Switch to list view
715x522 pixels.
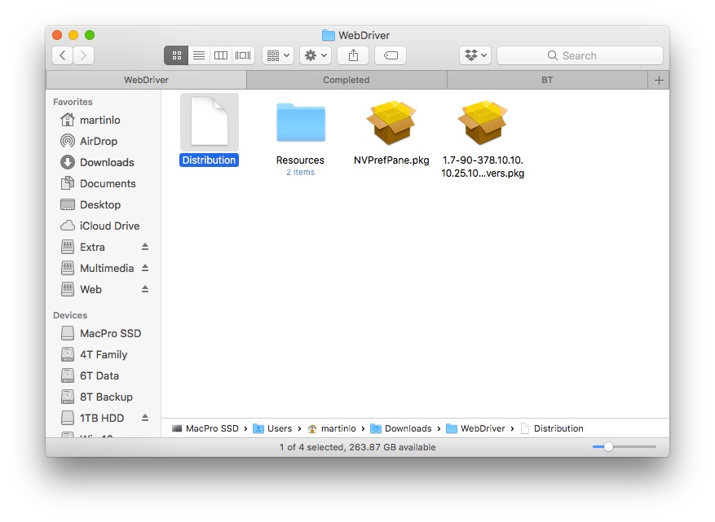(199, 55)
